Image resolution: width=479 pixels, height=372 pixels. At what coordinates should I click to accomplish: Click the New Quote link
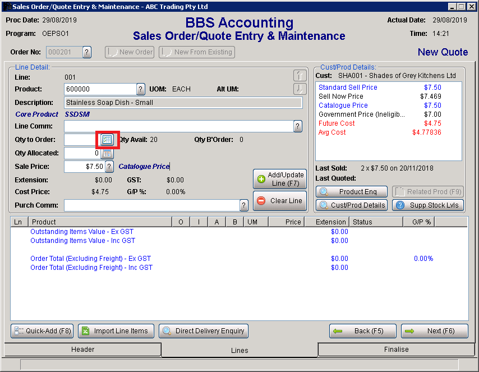point(443,52)
